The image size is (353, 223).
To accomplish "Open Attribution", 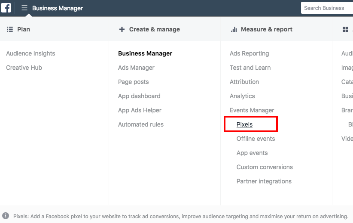I will pyautogui.click(x=244, y=82).
